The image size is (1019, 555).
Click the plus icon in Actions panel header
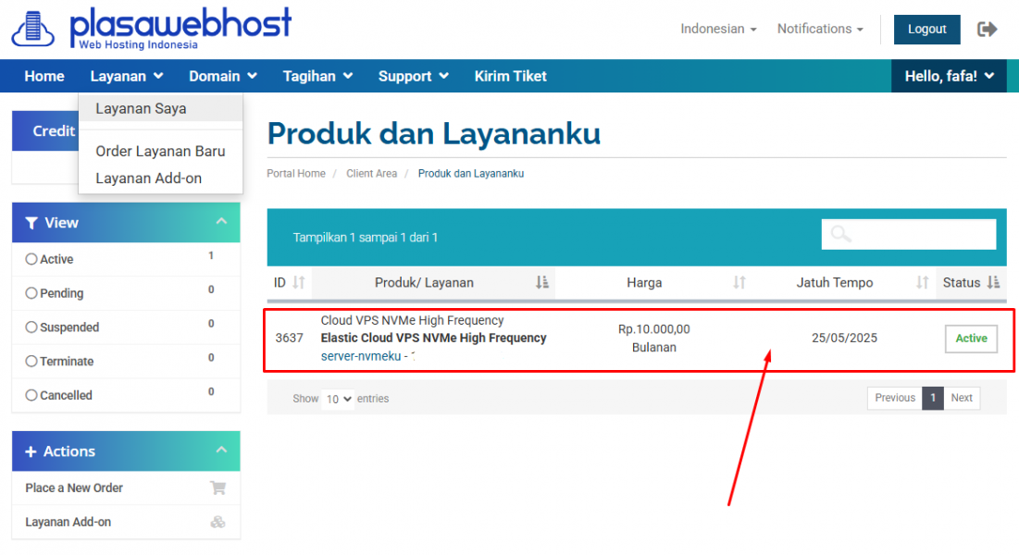pyautogui.click(x=31, y=451)
